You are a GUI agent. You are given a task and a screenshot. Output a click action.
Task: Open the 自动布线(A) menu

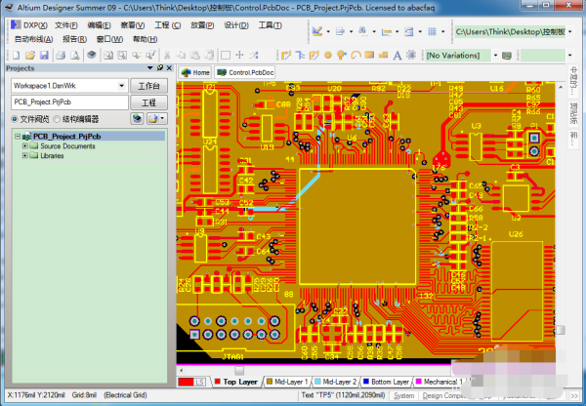[x=33, y=39]
